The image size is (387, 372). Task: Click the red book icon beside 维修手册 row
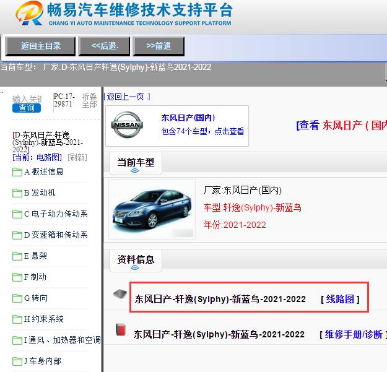coord(121,330)
